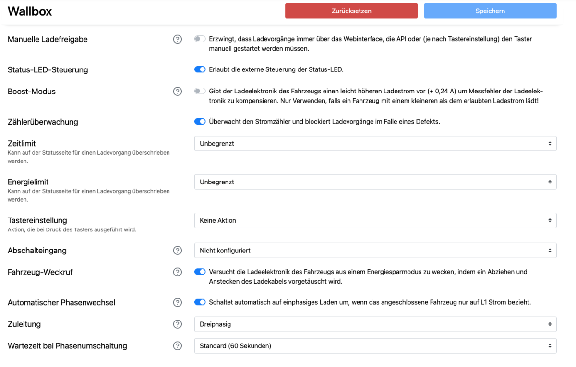The width and height of the screenshot is (576, 367).
Task: Enable the Manuelle Ladefreigabe switch
Action: pos(200,39)
